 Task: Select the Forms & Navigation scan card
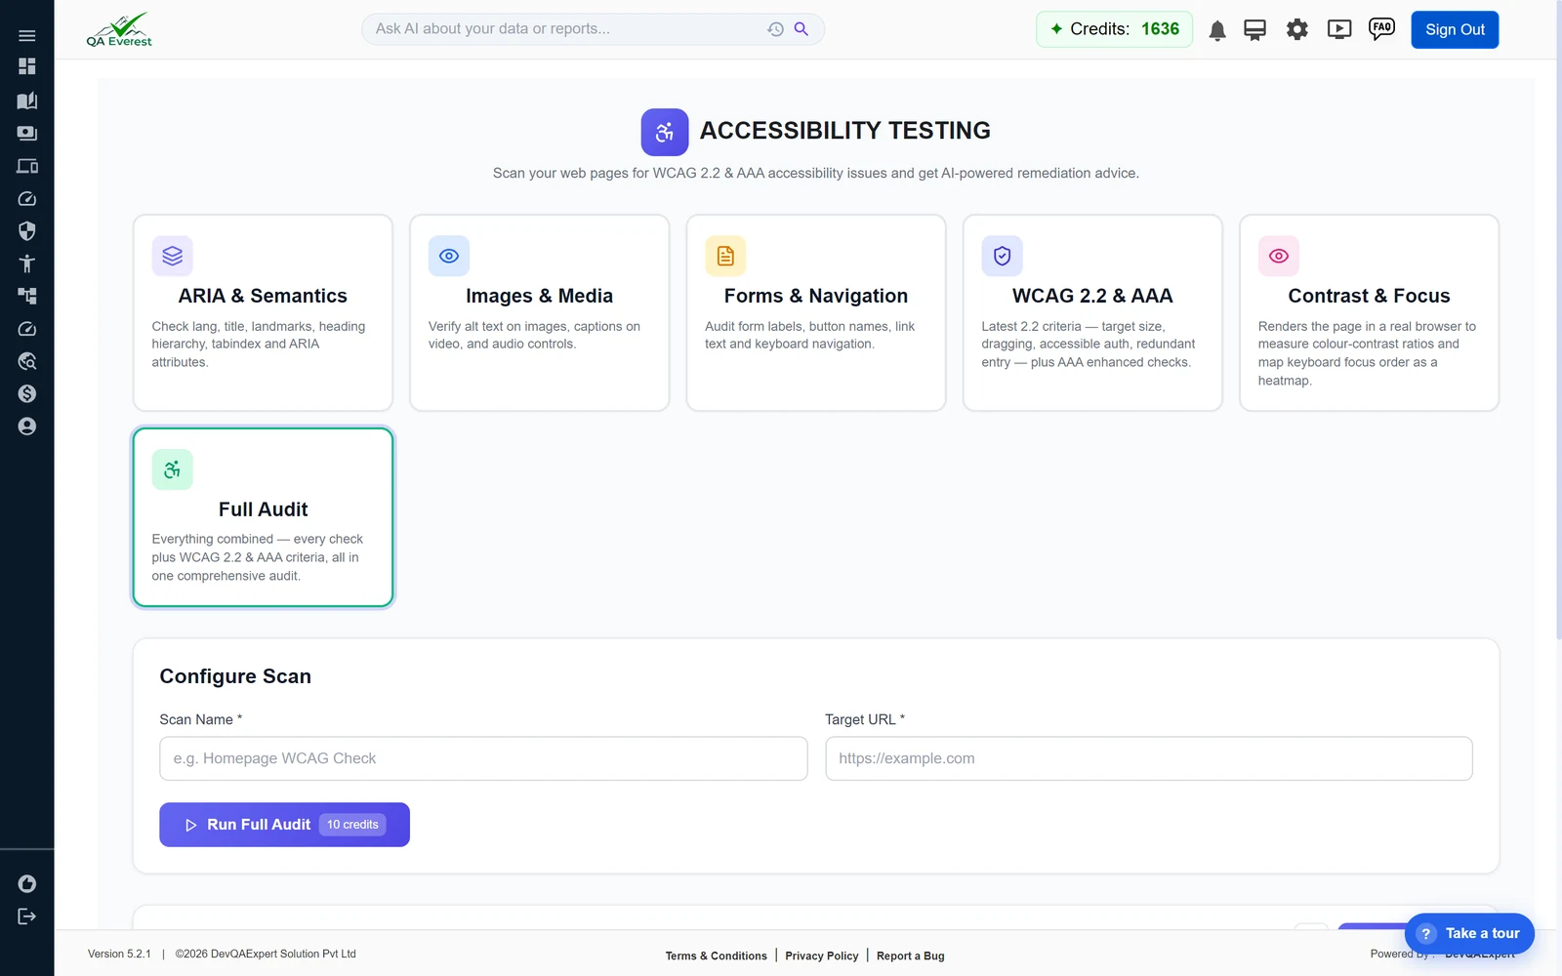tap(816, 312)
